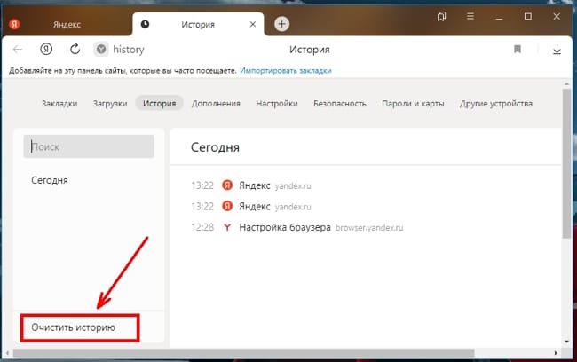The image size is (577, 362).
Task: Click the site info icon beside history
Action: 101,49
